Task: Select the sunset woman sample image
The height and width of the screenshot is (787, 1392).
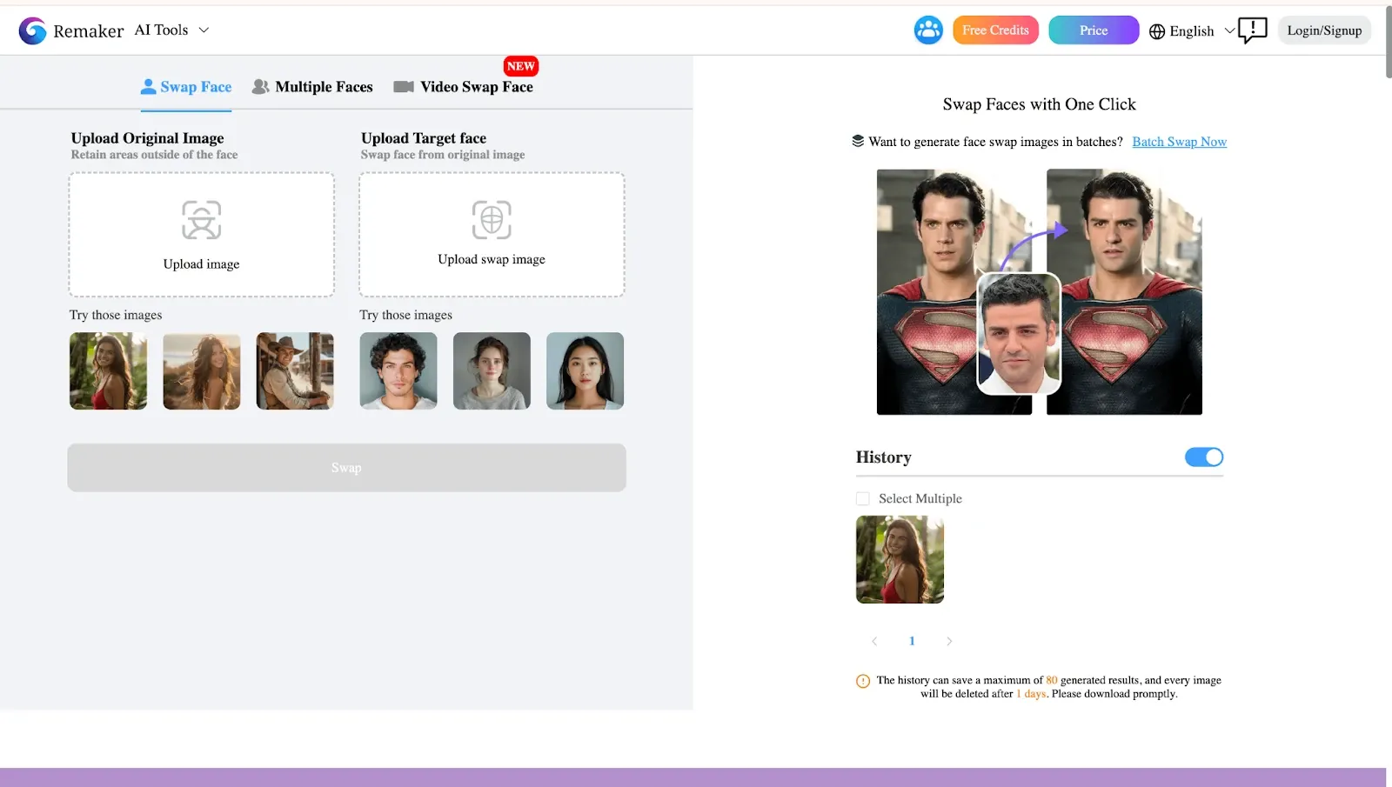Action: coord(201,371)
